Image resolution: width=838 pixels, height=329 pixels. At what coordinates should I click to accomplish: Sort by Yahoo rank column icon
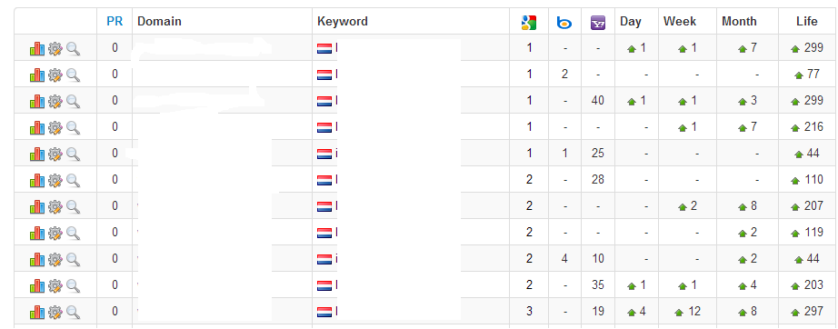pyautogui.click(x=598, y=23)
